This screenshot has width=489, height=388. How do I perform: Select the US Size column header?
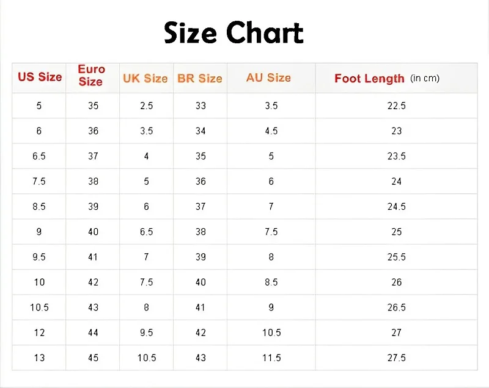tap(40, 77)
